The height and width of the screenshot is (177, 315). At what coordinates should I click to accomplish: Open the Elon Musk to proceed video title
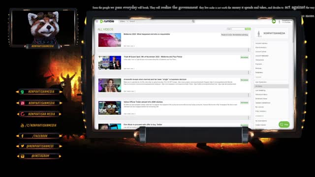tap(143, 124)
